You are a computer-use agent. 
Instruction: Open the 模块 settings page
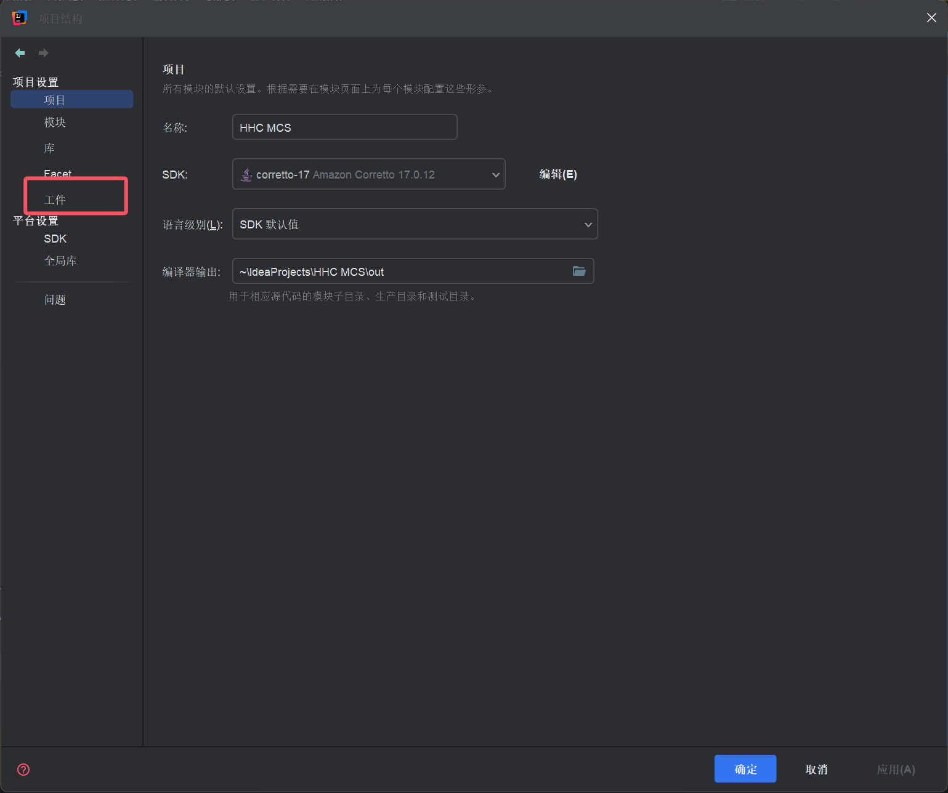coord(55,123)
